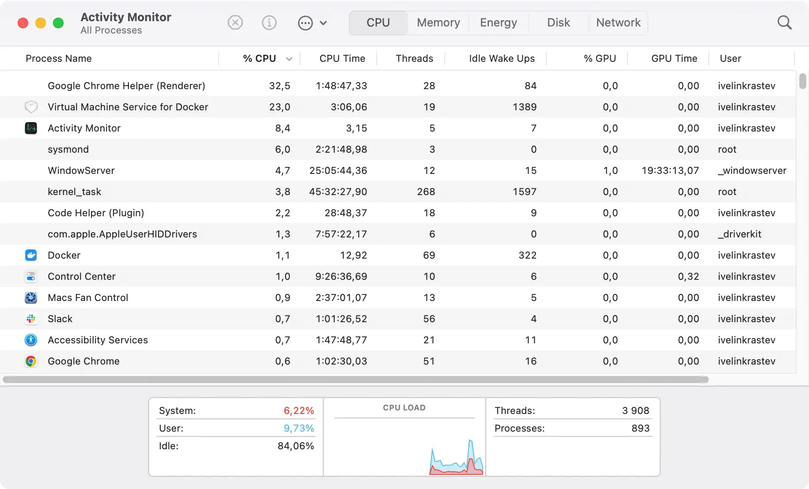Click the Activity Monitor process name in list
The width and height of the screenshot is (809, 489).
84,128
